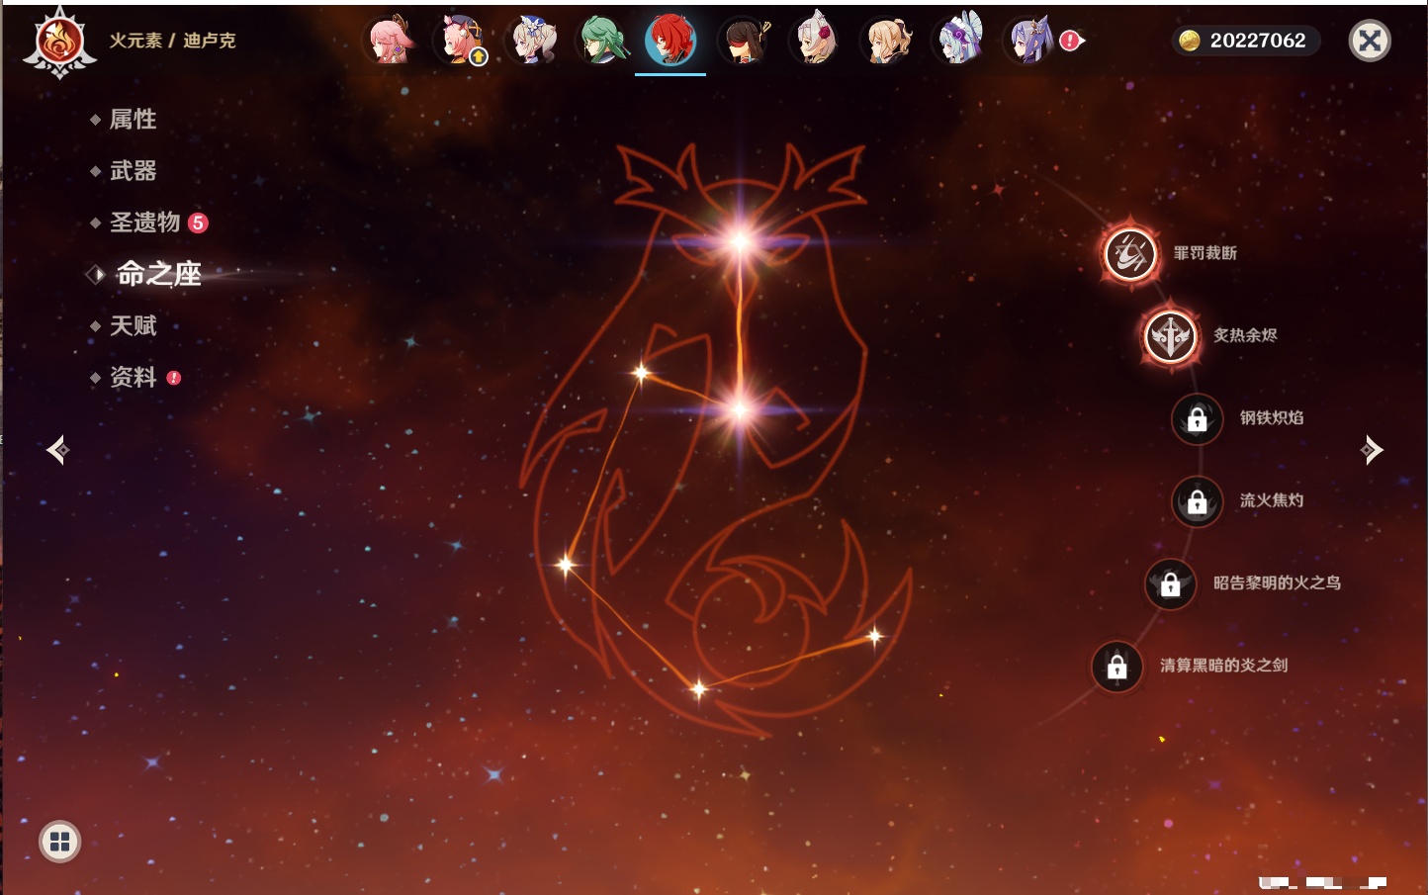Click the locked 钢铁炽焰 constellation icon
The image size is (1428, 895).
pyautogui.click(x=1197, y=418)
